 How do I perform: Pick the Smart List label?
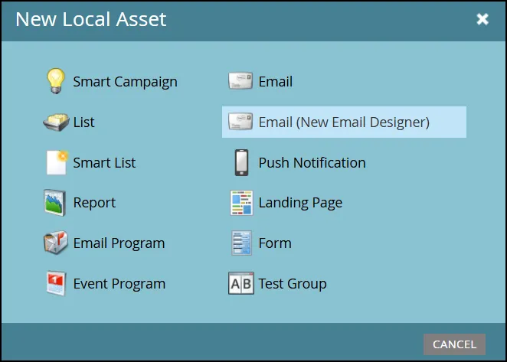104,162
